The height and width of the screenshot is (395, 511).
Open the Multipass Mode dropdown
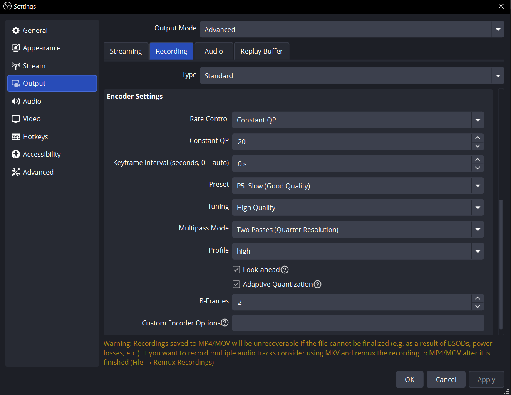[358, 230]
